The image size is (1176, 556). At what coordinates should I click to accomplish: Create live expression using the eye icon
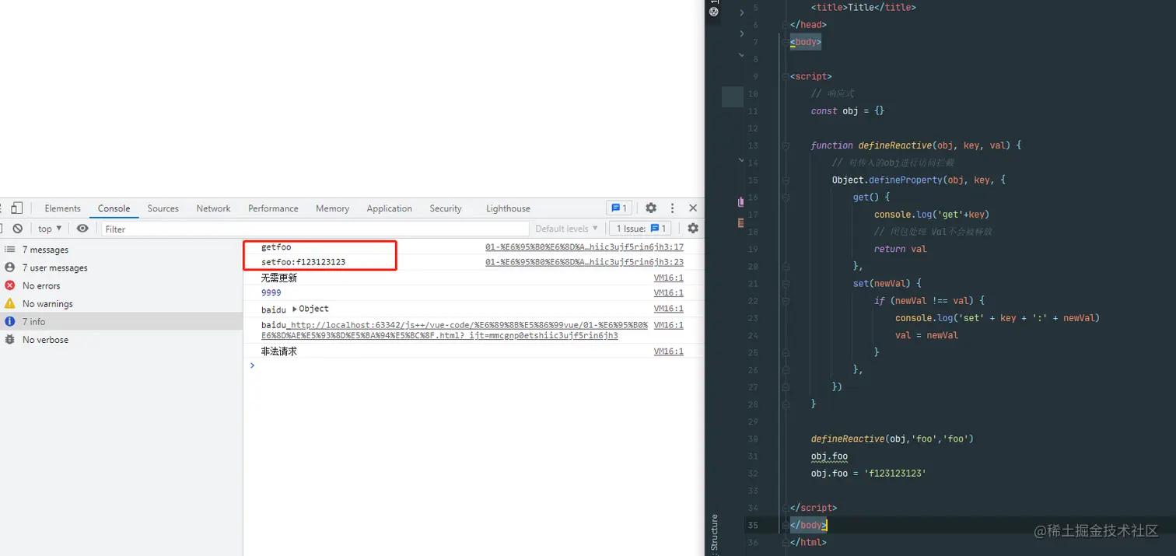click(x=82, y=229)
